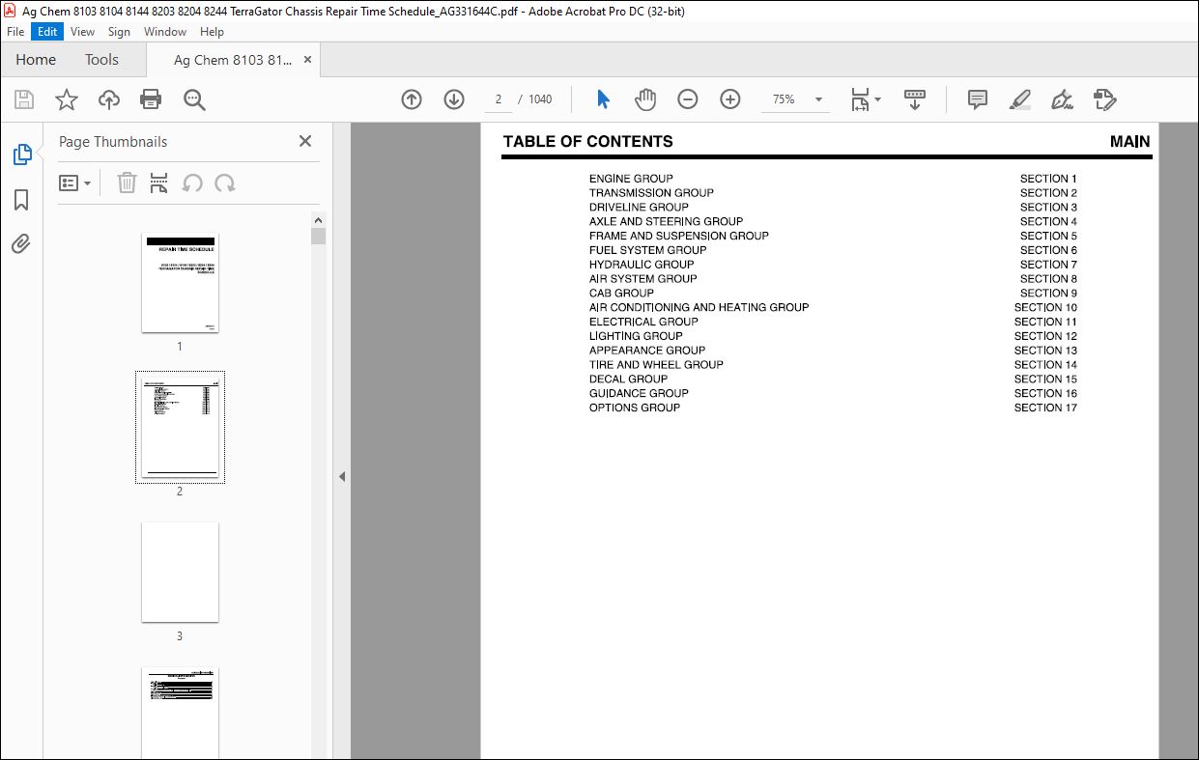The height and width of the screenshot is (760, 1199).
Task: Click ENGINE GROUP entry
Action: (x=631, y=179)
